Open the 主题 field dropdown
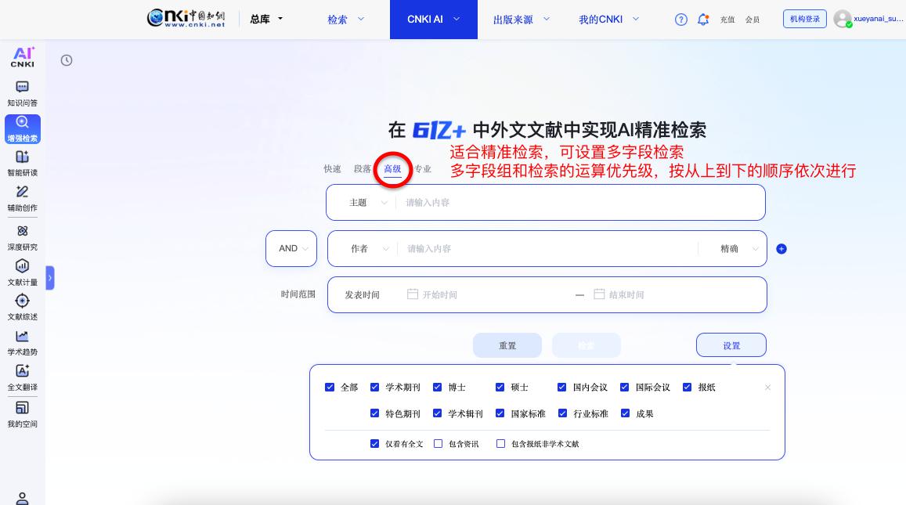Viewport: 906px width, 505px height. click(368, 203)
